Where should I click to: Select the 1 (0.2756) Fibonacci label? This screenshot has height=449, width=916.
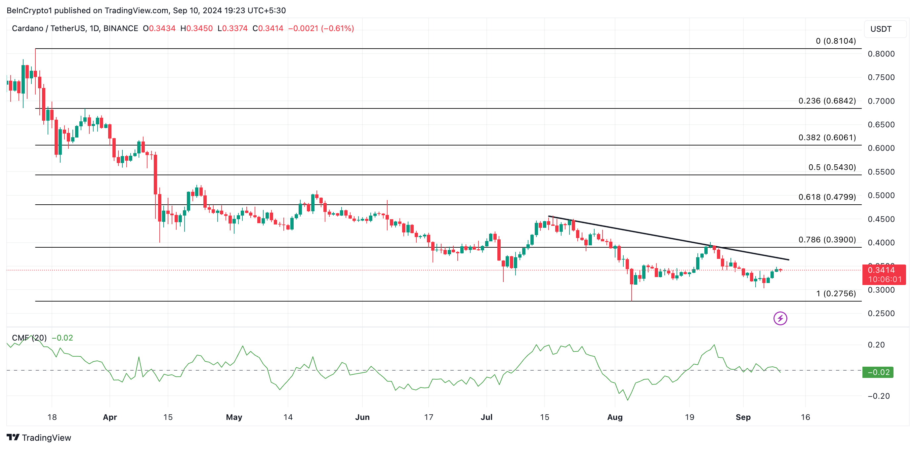click(x=836, y=293)
